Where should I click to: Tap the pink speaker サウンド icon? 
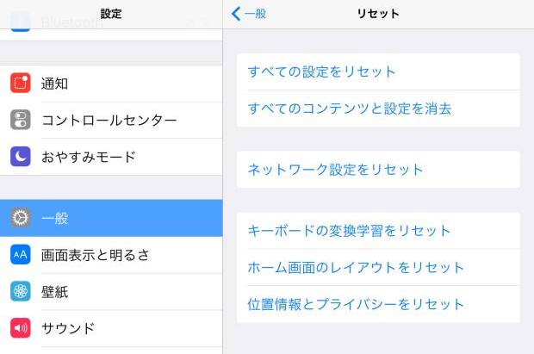click(x=21, y=328)
